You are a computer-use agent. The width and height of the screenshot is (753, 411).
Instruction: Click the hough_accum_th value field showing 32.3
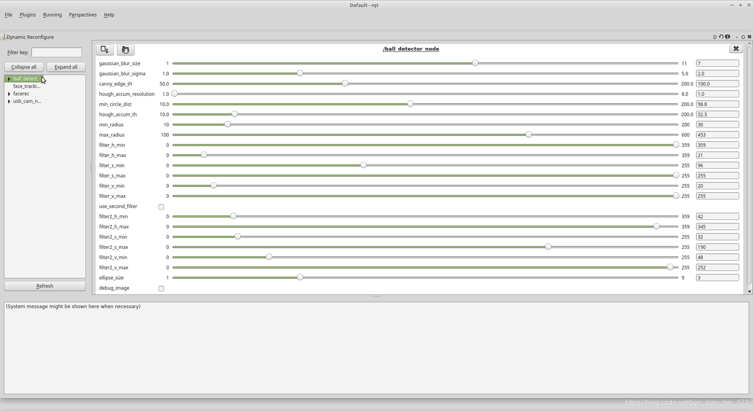[x=718, y=114]
